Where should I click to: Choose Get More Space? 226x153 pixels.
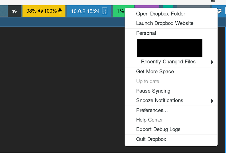point(155,72)
